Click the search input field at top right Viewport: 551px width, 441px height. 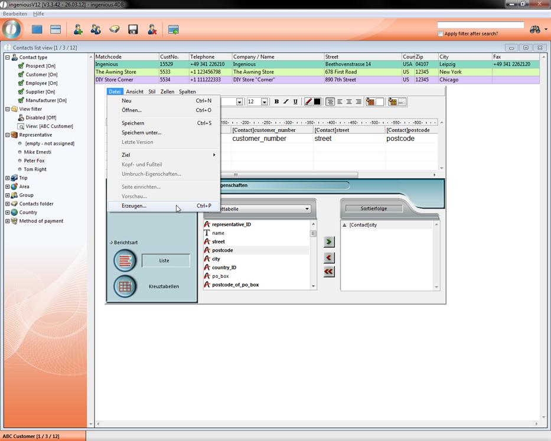(480, 25)
